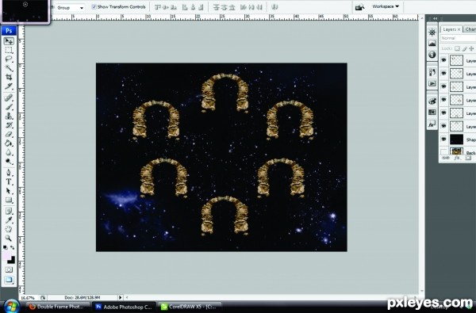Select the Eraser tool
476x313 pixels.
(x=9, y=134)
